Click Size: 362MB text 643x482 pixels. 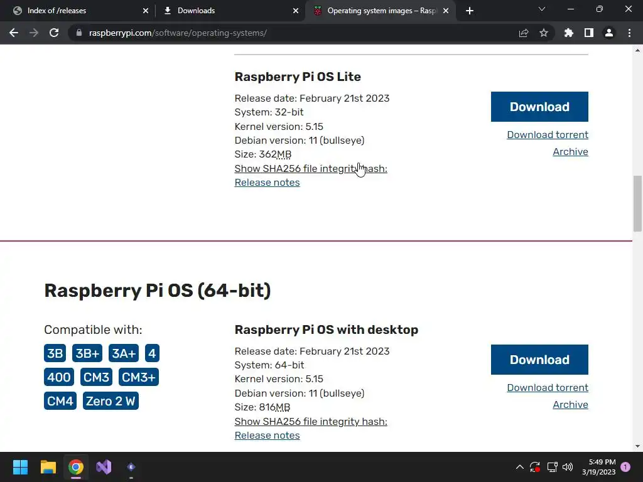point(263,154)
